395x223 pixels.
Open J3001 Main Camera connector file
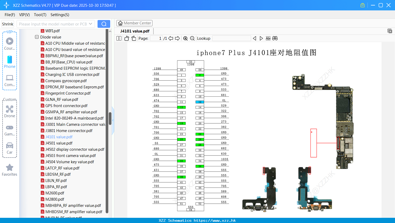point(75,124)
